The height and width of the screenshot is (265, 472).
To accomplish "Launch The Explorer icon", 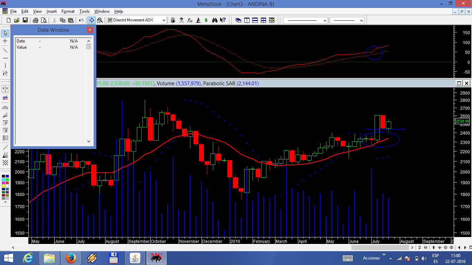I will 181,20.
